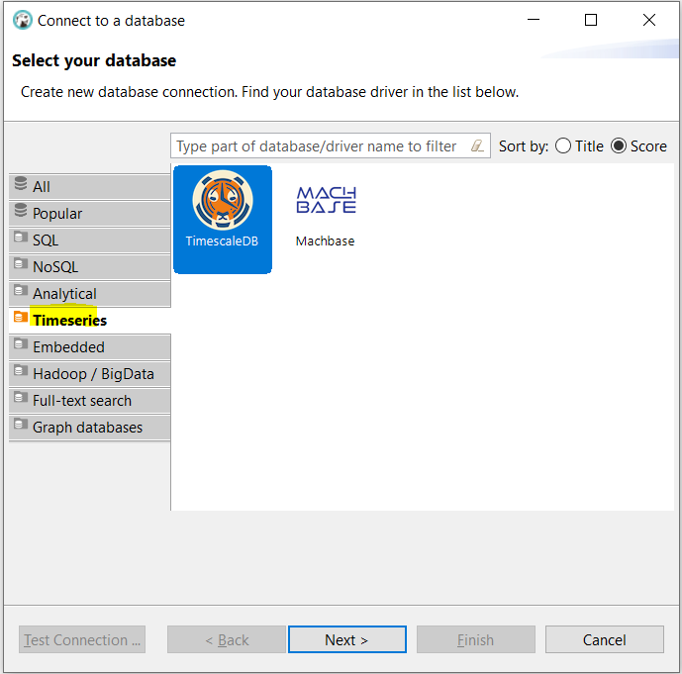Show the SQL databases category

coord(90,241)
